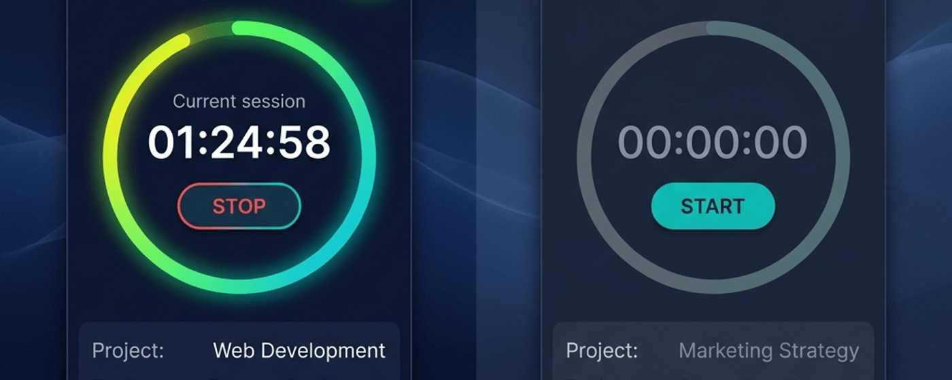Viewport: 952px width, 380px height.
Task: Select the Marketing Strategy project value
Action: [x=768, y=351]
